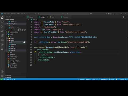Open vite.config.js in the file tree
The width and height of the screenshot is (128, 96).
click(13, 67)
